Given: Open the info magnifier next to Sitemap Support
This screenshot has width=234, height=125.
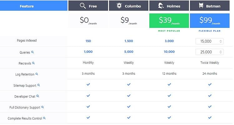Looking at the screenshot, I should point(39,85).
